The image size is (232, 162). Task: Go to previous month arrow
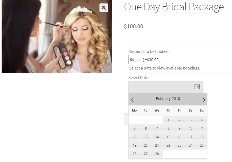pos(133,100)
